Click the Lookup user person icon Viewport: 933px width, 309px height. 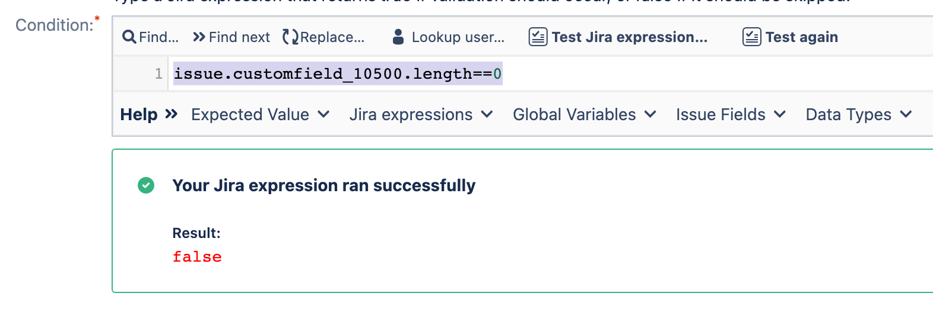(398, 37)
